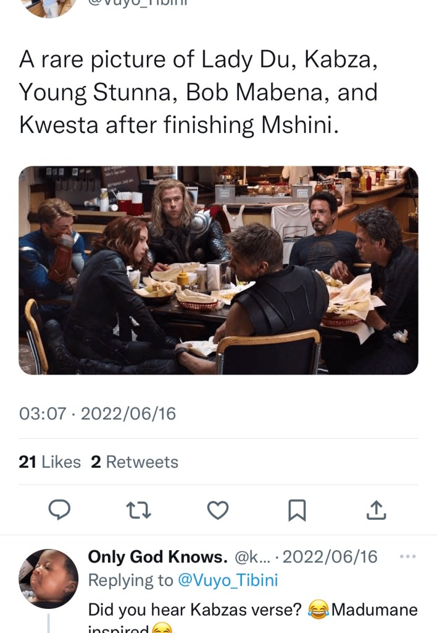View the 2 Retweets list
This screenshot has width=437, height=633.
pos(135,462)
